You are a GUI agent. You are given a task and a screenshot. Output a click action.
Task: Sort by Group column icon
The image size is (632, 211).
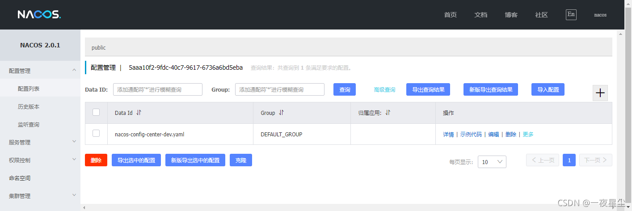[281, 113]
